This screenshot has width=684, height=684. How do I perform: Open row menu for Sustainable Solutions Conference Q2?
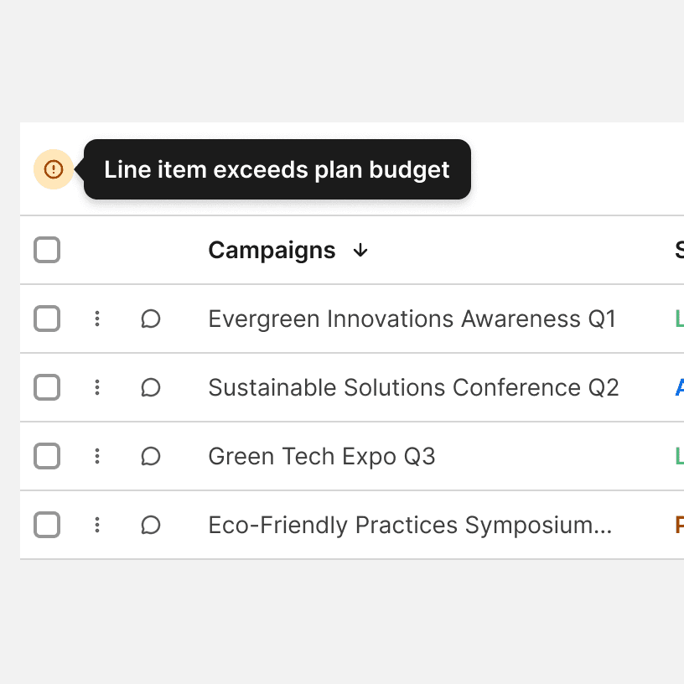point(97,387)
